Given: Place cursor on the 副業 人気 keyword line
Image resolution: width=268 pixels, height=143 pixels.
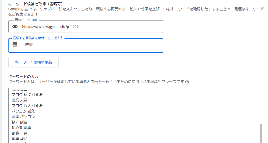Looking at the screenshot, I should [19, 100].
